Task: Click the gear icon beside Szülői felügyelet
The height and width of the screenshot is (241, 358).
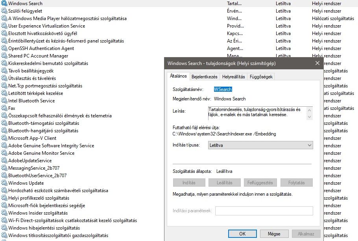Action: [4, 11]
